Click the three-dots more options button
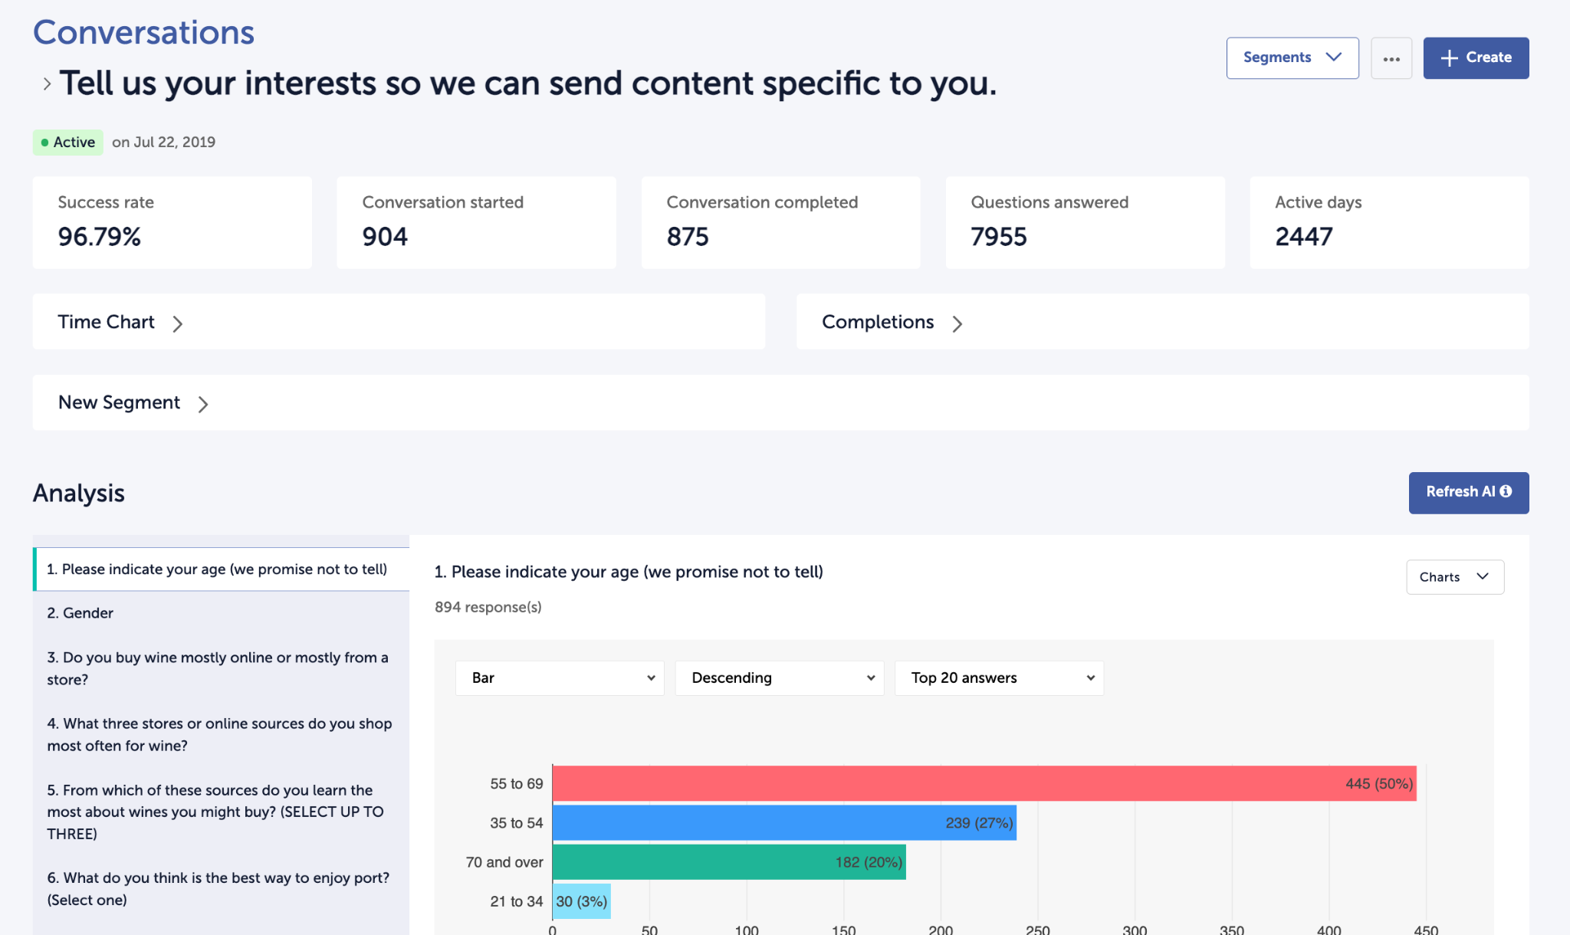This screenshot has width=1570, height=935. (1391, 58)
